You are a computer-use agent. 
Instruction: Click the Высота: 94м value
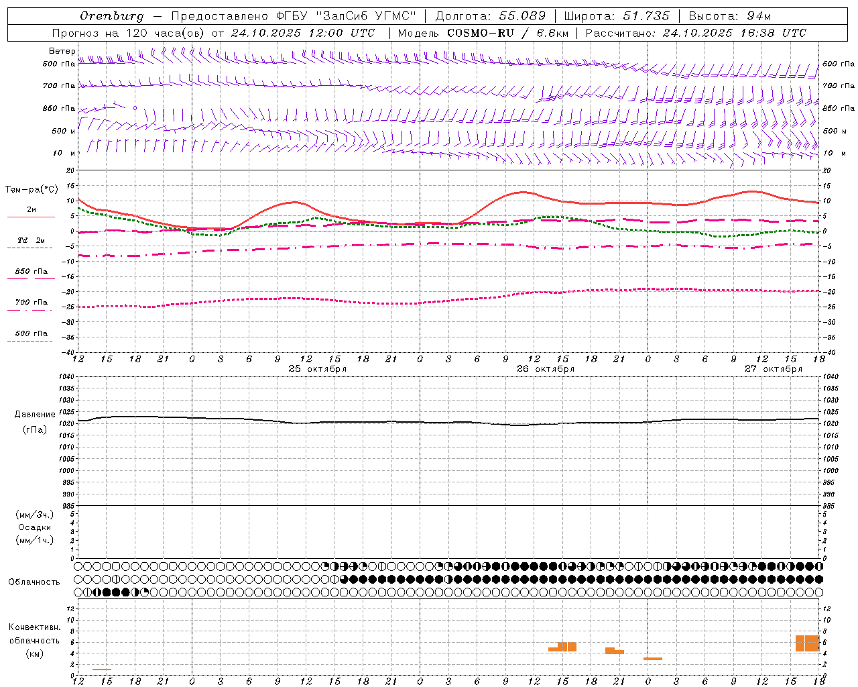point(730,16)
